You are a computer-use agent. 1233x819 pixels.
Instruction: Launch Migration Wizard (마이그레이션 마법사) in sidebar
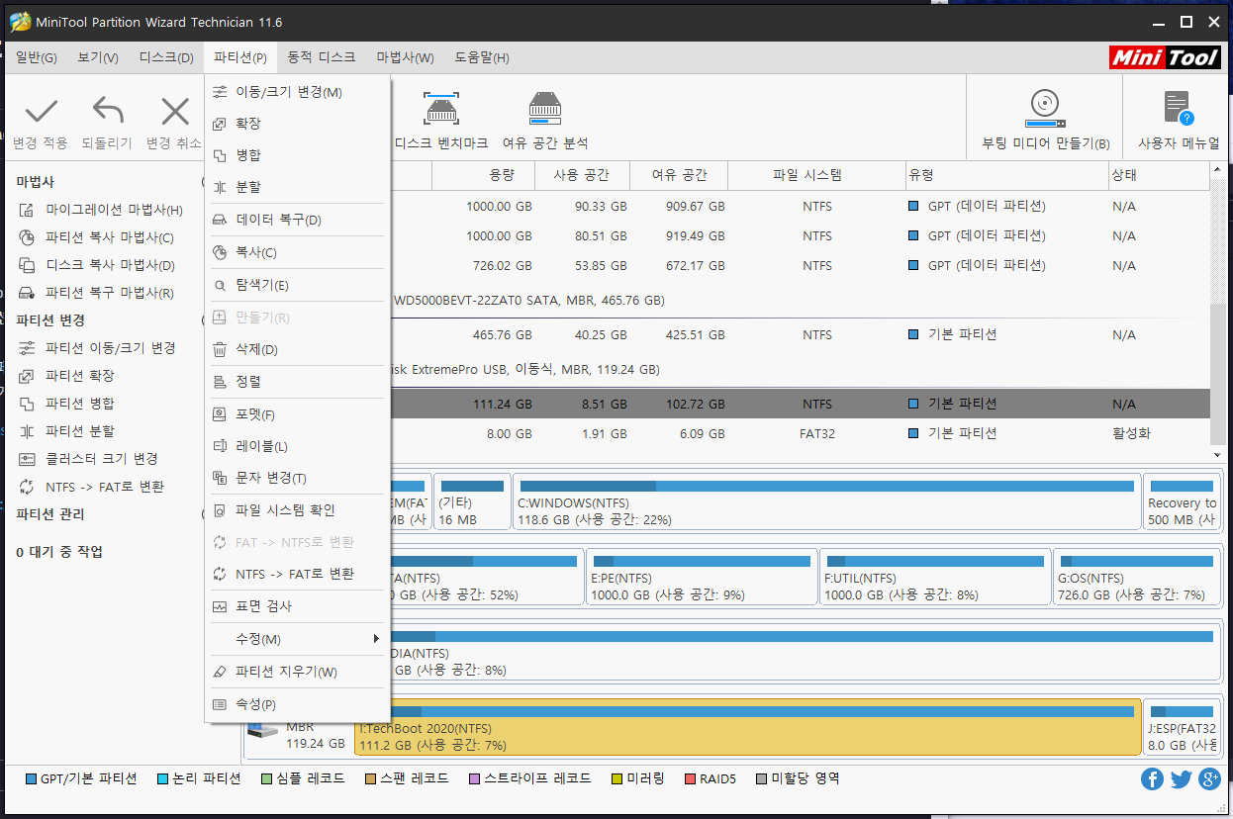pos(101,210)
